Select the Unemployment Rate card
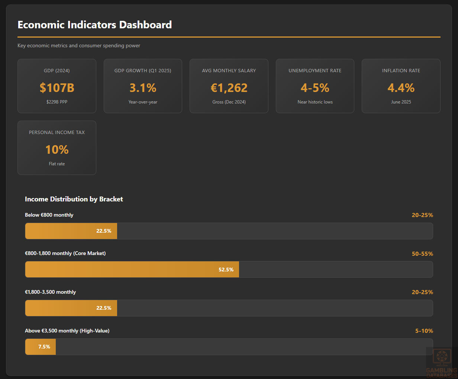Screen dimensions: 458x379 (315, 86)
